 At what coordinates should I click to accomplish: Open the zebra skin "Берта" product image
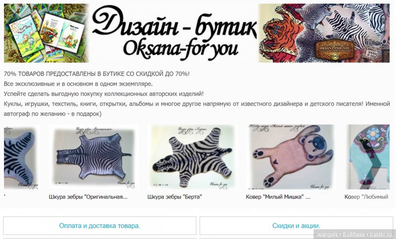coord(192,157)
